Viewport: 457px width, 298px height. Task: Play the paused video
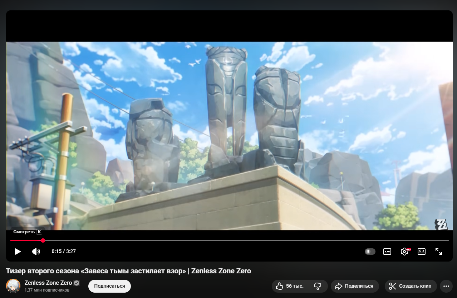(18, 251)
